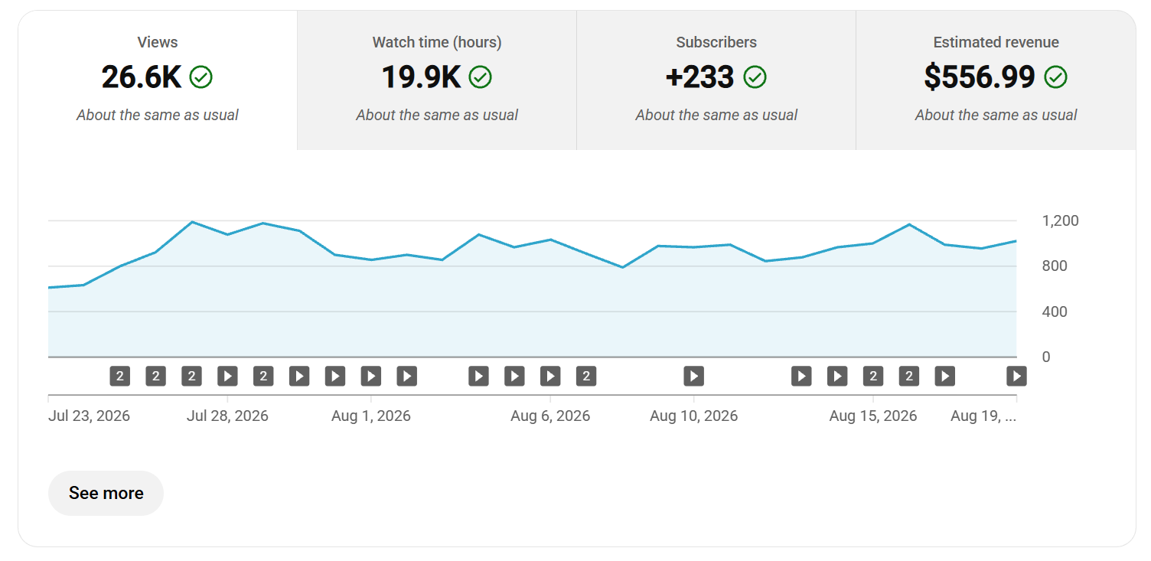1151x561 pixels.
Task: Click the Jul 23, 2026 date label
Action: tap(89, 416)
